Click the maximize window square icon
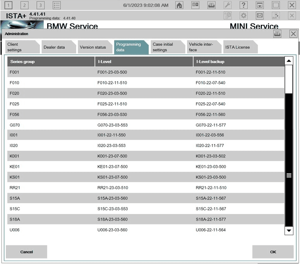This screenshot has width=300, height=264. tap(276, 5)
